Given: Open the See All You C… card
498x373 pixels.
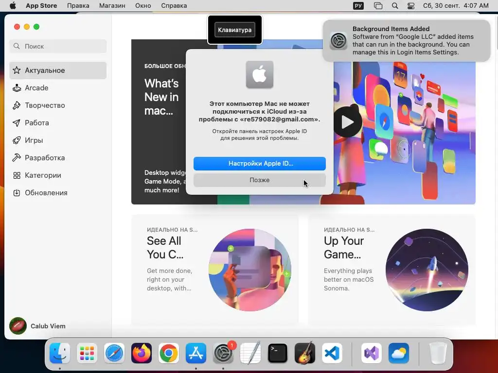Looking at the screenshot, I should pyautogui.click(x=214, y=270).
